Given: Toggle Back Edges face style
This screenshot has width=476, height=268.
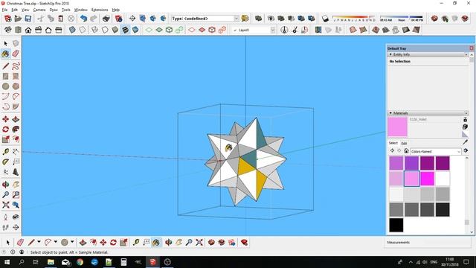Looking at the screenshot, I should [x=83, y=30].
